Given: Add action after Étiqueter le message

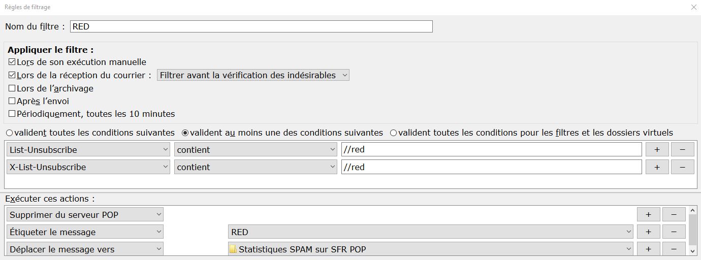Looking at the screenshot, I should [648, 232].
